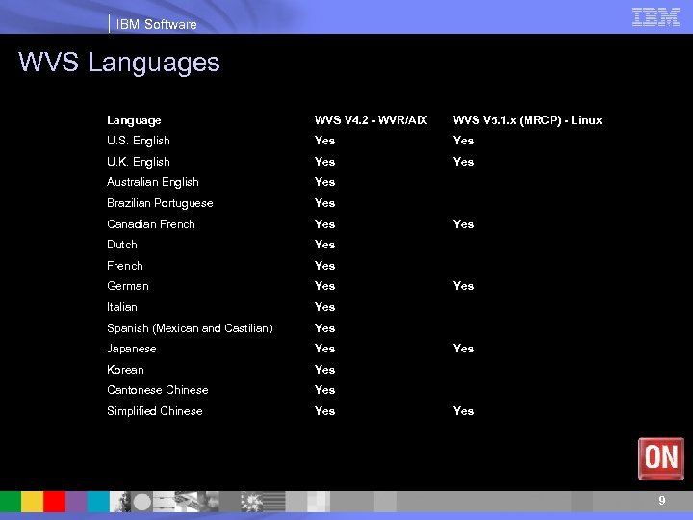Click WVR/AIX 'Yes' for Korean
The width and height of the screenshot is (693, 520).
pos(325,370)
